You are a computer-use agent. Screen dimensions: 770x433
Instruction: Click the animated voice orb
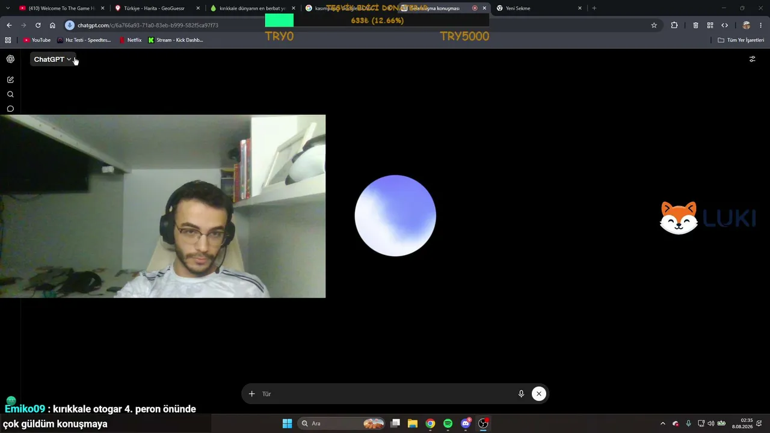coord(395,215)
